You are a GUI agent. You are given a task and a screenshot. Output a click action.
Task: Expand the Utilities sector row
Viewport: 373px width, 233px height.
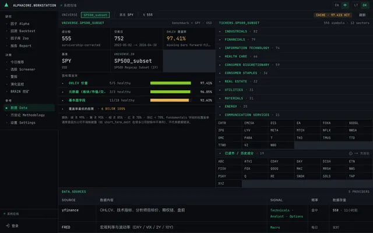(x=294, y=90)
